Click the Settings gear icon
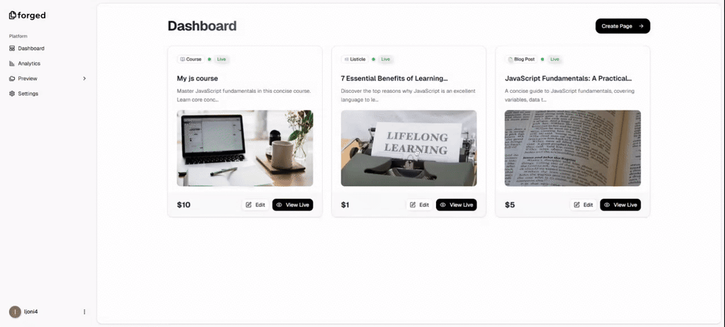Screen dimensions: 725x327 point(12,93)
